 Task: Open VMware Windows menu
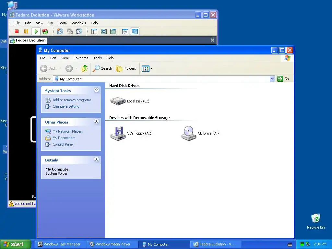pyautogui.click(x=78, y=23)
